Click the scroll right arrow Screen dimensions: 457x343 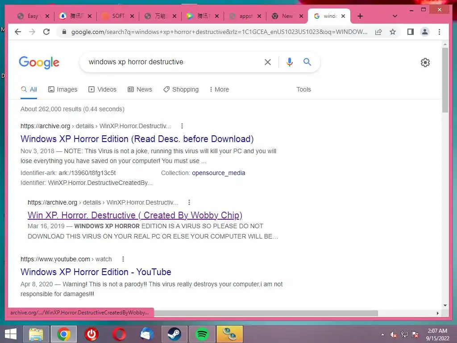pos(437,313)
